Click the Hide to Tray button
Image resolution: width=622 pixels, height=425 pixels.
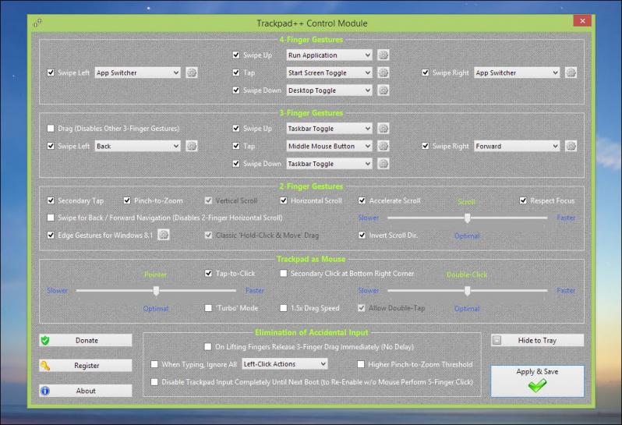pyautogui.click(x=537, y=340)
